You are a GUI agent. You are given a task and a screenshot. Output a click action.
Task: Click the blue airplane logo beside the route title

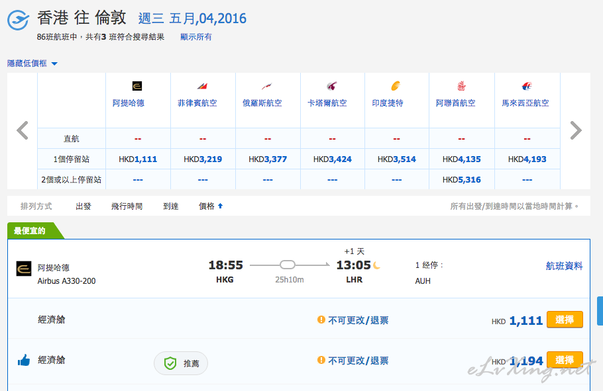(x=18, y=20)
